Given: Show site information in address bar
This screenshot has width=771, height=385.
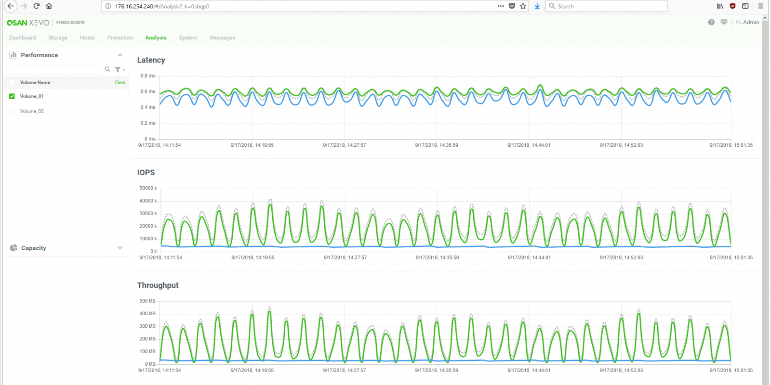Looking at the screenshot, I should tap(108, 6).
